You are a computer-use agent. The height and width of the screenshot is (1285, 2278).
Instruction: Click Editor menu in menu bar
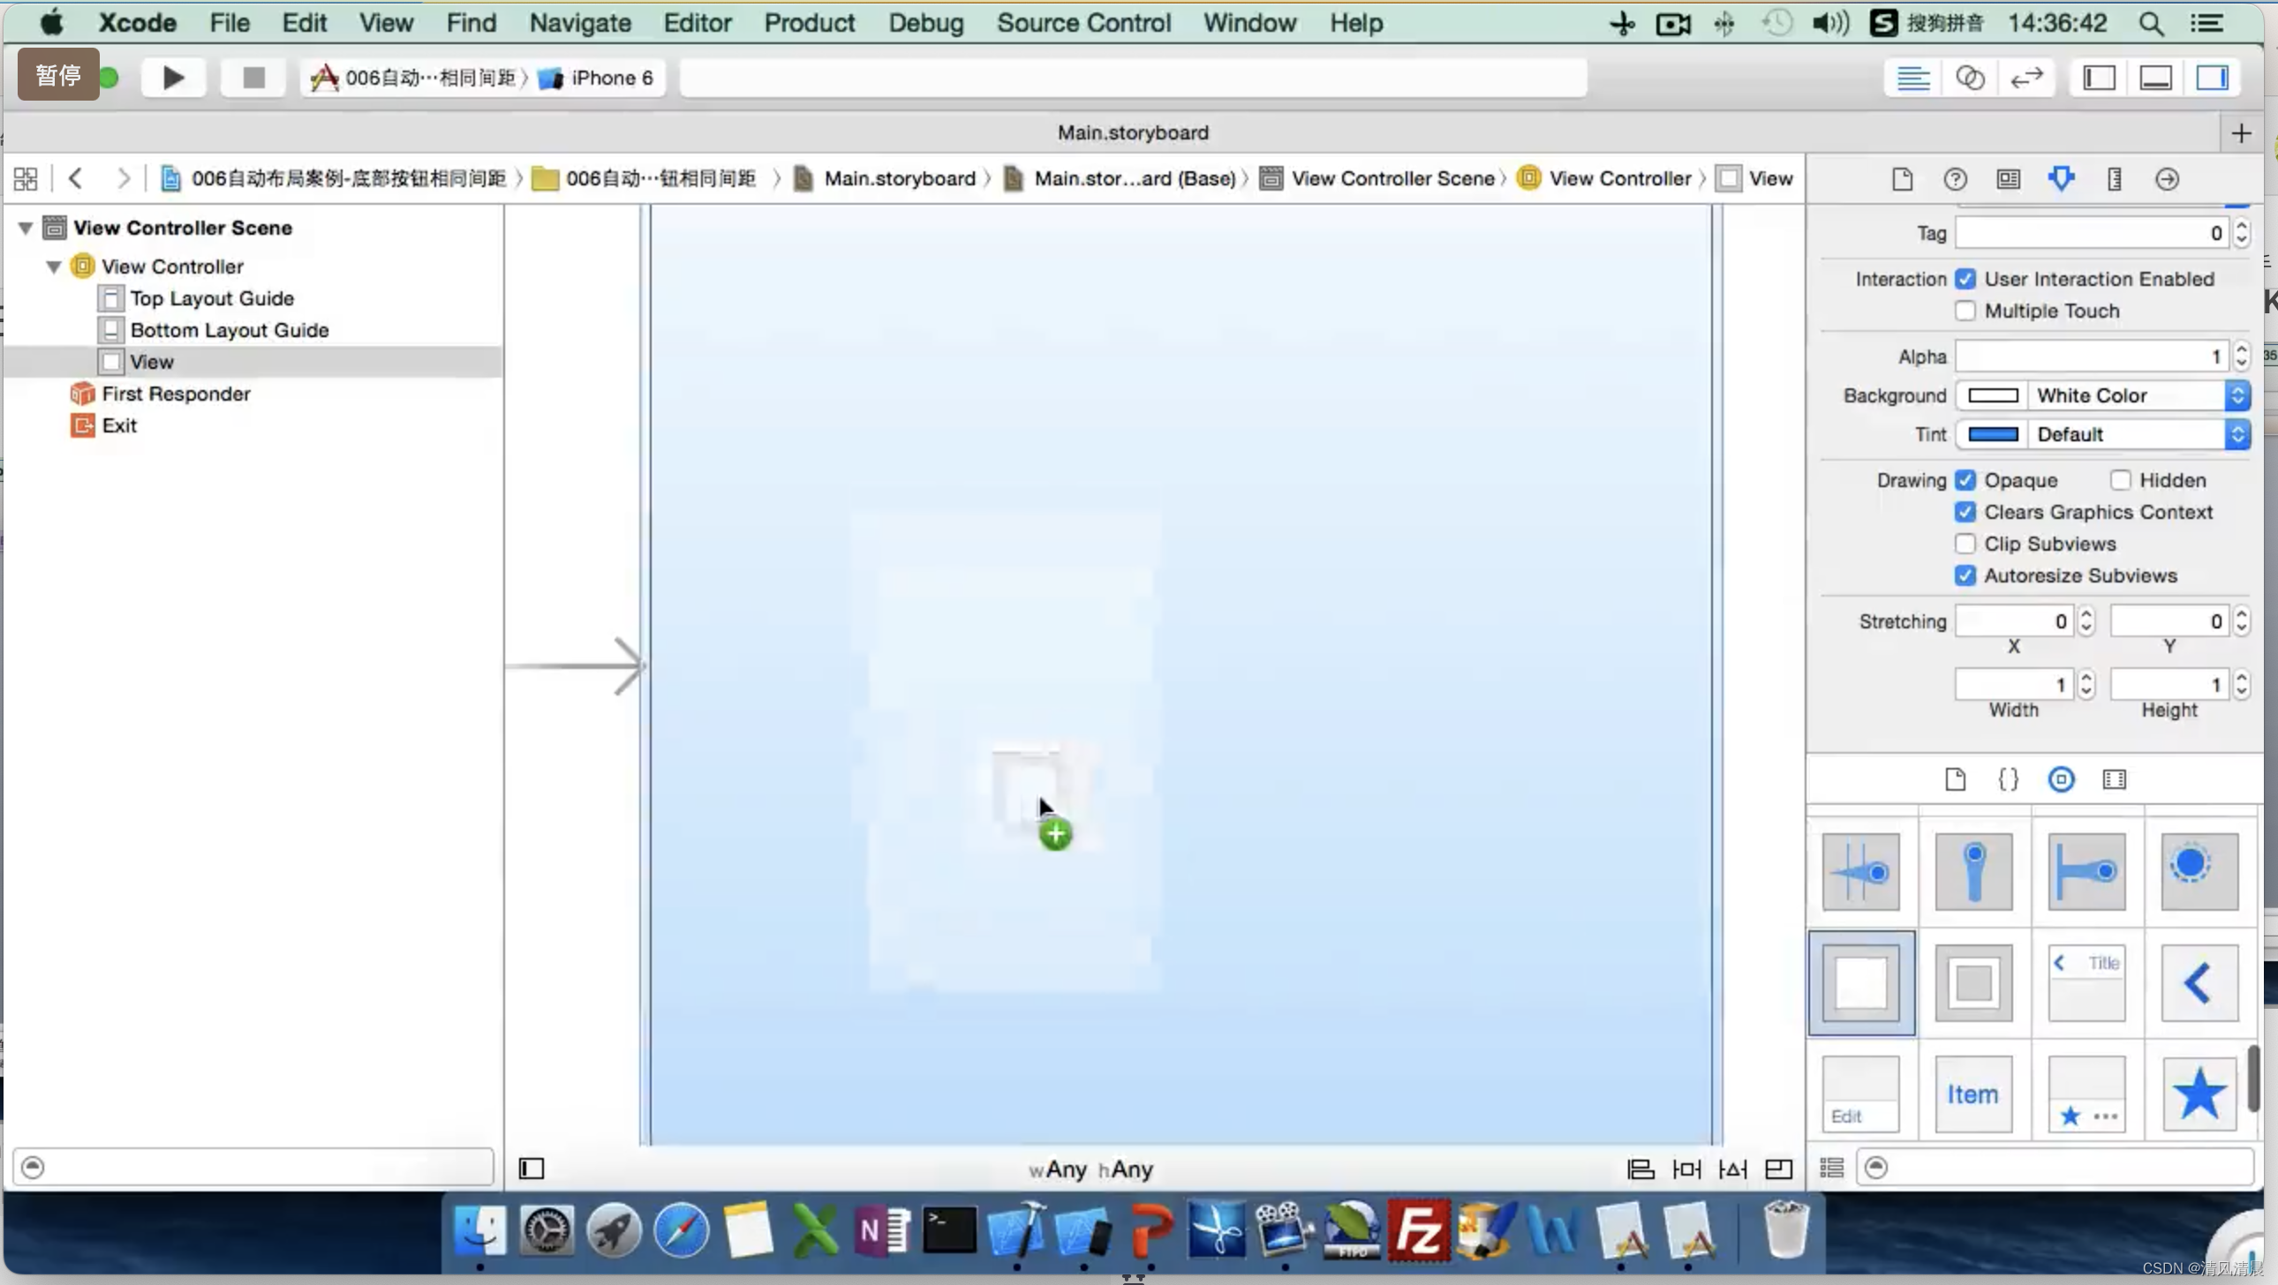pos(697,24)
